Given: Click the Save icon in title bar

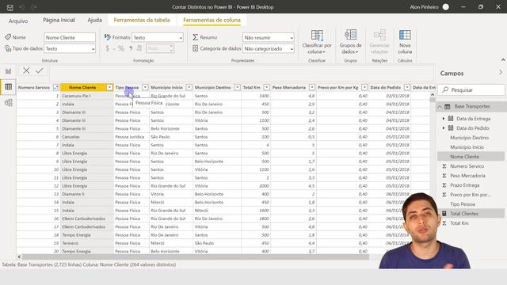Looking at the screenshot, I should click(x=10, y=7).
